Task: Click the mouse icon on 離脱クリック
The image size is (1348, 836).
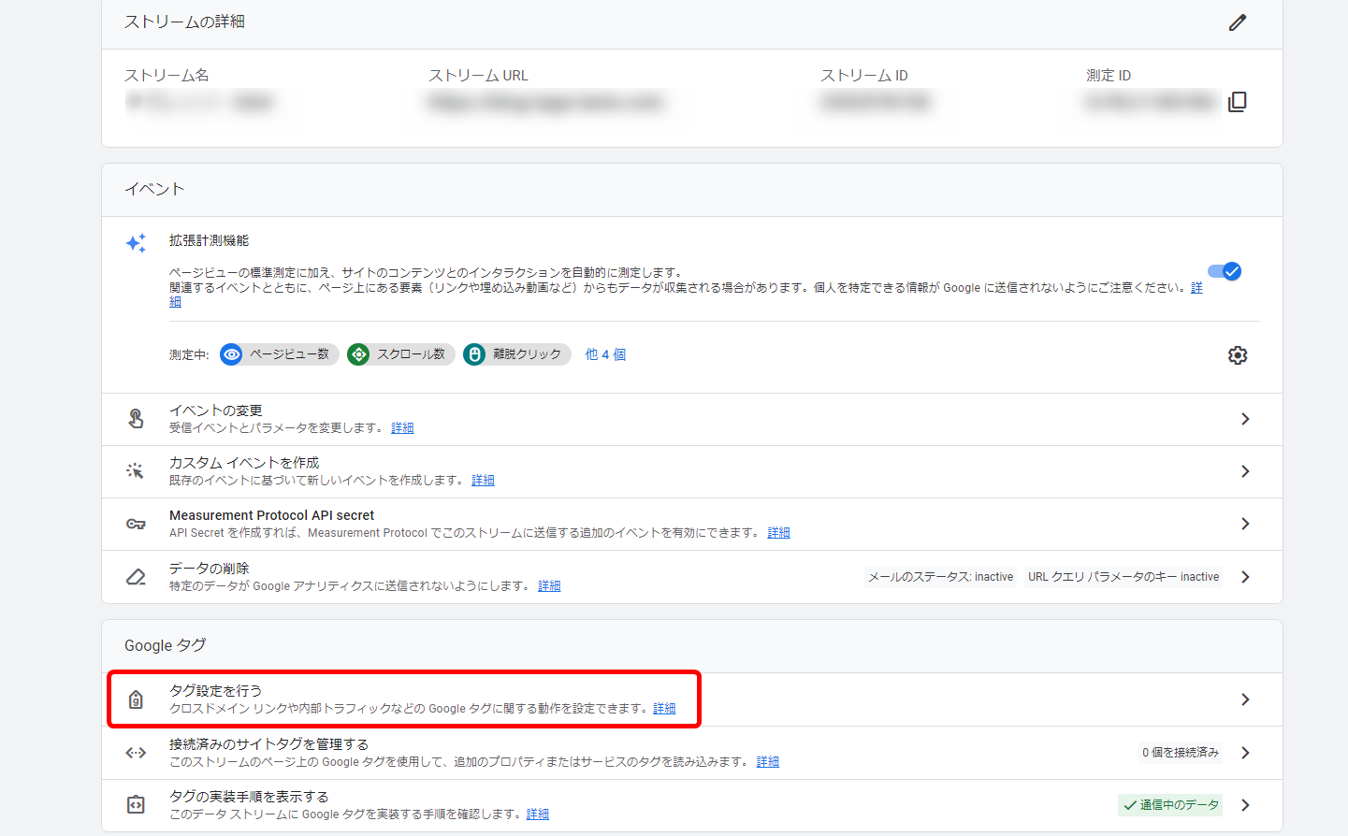Action: click(474, 354)
